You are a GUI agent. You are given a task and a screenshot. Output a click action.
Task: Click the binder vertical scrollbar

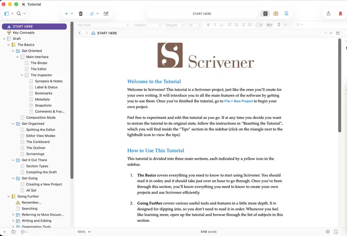pyautogui.click(x=72, y=100)
